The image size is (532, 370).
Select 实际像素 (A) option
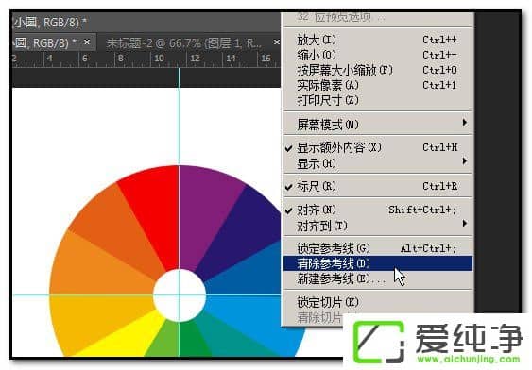(378, 85)
